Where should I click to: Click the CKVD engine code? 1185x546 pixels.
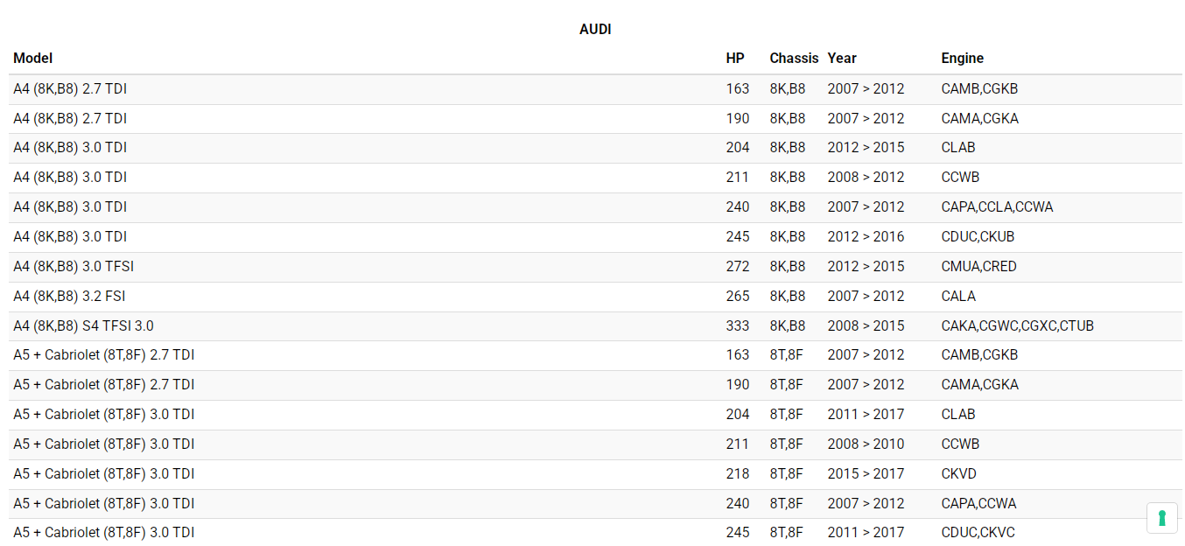[958, 474]
